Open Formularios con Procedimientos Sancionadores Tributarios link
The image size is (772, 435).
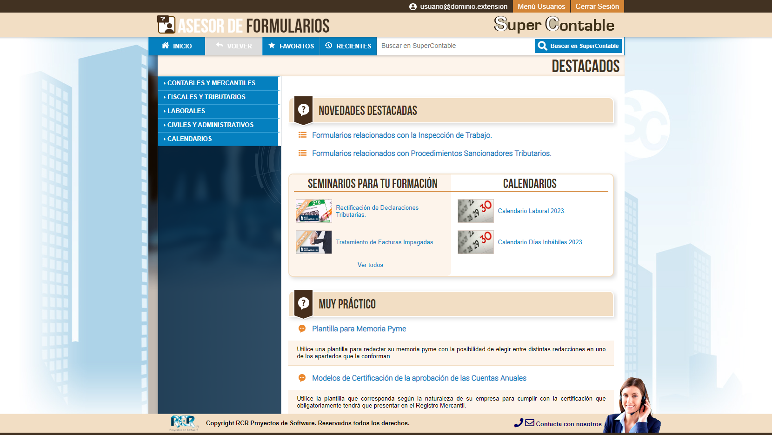pyautogui.click(x=432, y=154)
